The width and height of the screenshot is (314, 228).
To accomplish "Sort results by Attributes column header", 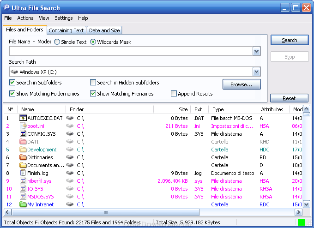I will (273, 109).
